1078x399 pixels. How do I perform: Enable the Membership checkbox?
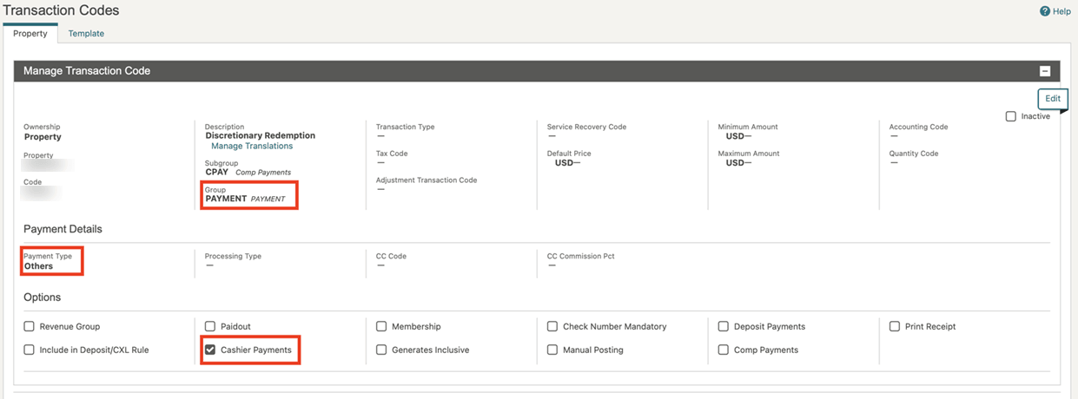(x=381, y=327)
